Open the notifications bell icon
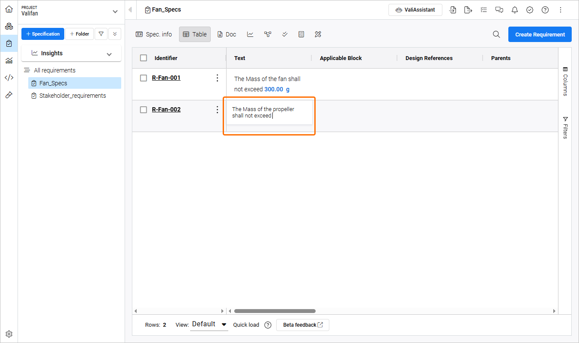Screen dimensions: 579x343 (514, 10)
